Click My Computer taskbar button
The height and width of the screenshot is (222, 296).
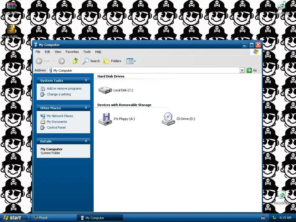pos(100,218)
